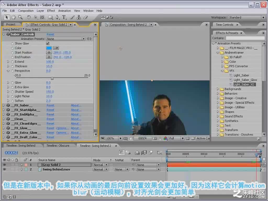Switch to the Project tab
Image resolution: width=268 pixels, height=201 pixels.
tap(11, 24)
